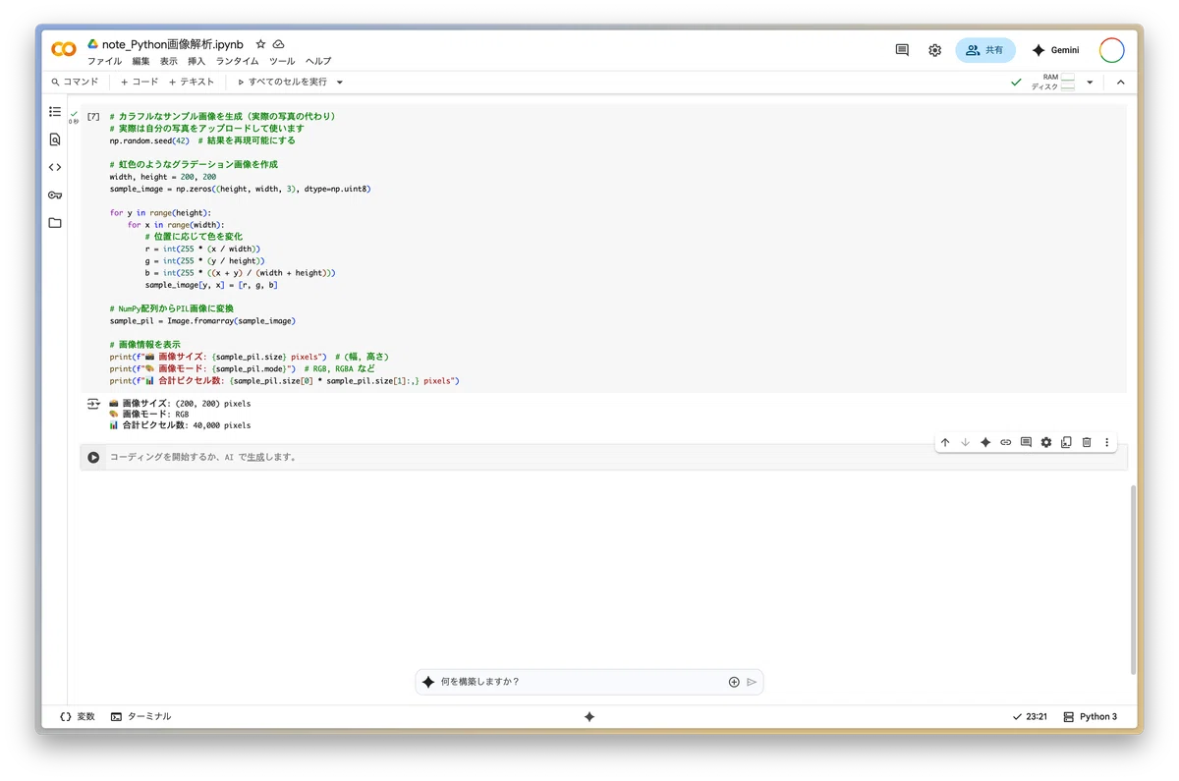Viewport: 1179px width, 781px height.
Task: Open the RAM and disk resource dropdown
Action: point(1090,83)
